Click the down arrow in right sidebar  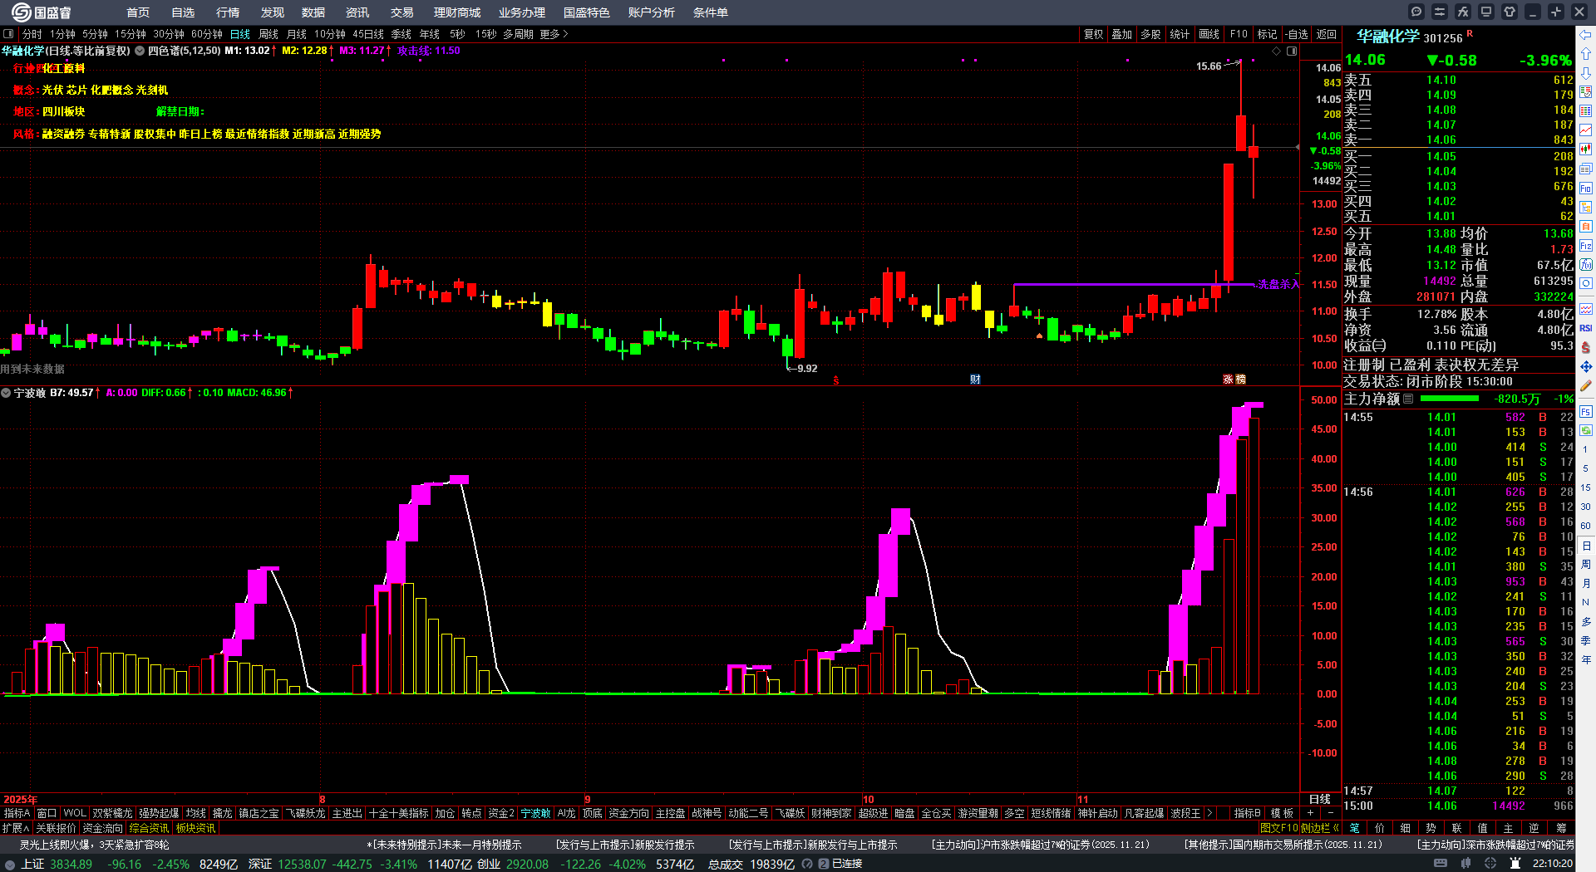[1586, 73]
